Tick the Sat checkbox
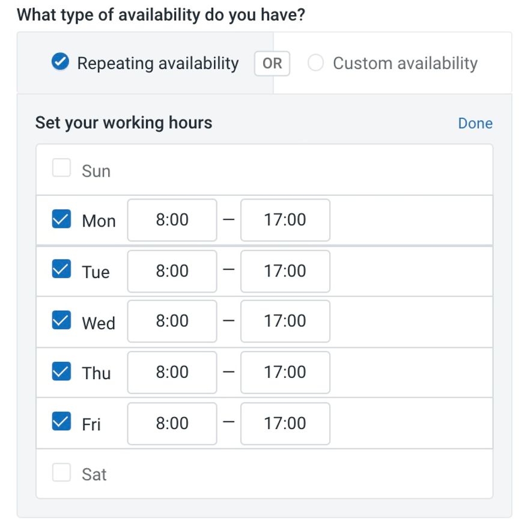 61,472
